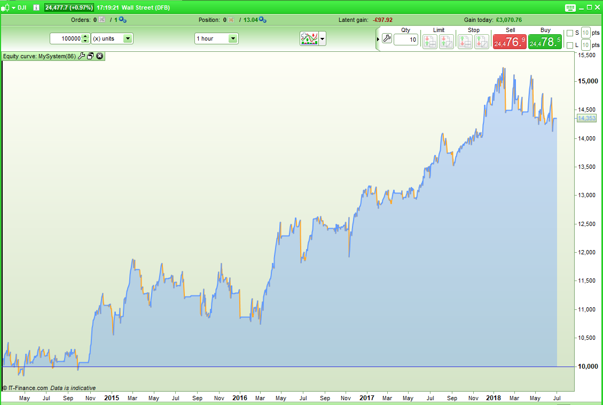
Task: Click the red Sell price button
Action: tap(510, 42)
